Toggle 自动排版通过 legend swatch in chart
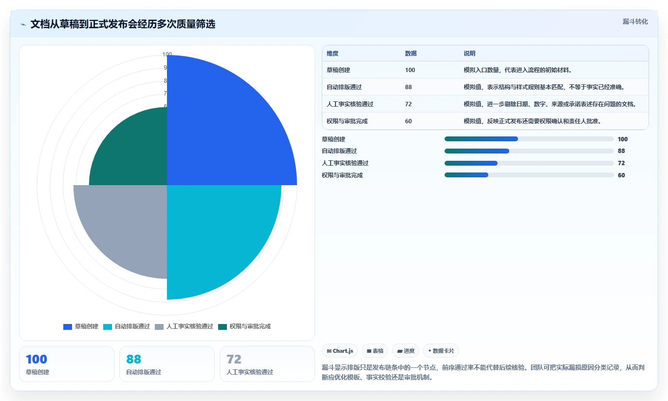This screenshot has width=668, height=401. (x=108, y=326)
